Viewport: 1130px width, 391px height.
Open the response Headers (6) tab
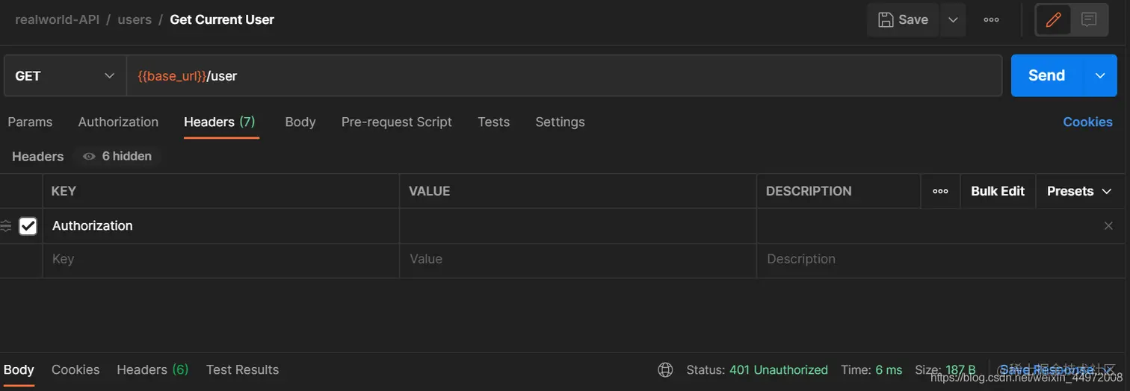[152, 369]
